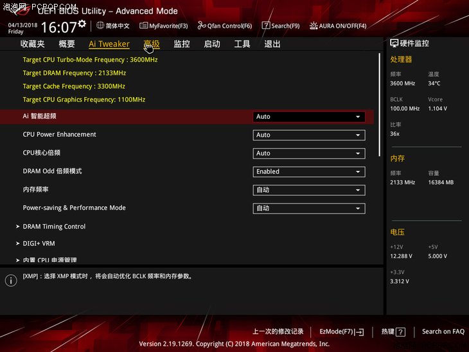The height and width of the screenshot is (352, 469).
Task: Switch to 概要 tab
Action: (66, 44)
